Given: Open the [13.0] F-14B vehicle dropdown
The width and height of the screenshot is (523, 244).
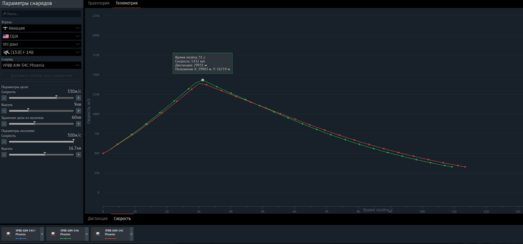Looking at the screenshot, I should pyautogui.click(x=41, y=52).
